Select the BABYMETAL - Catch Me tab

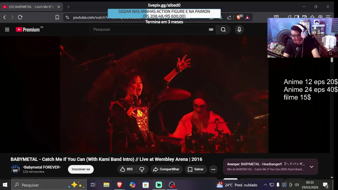point(31,7)
